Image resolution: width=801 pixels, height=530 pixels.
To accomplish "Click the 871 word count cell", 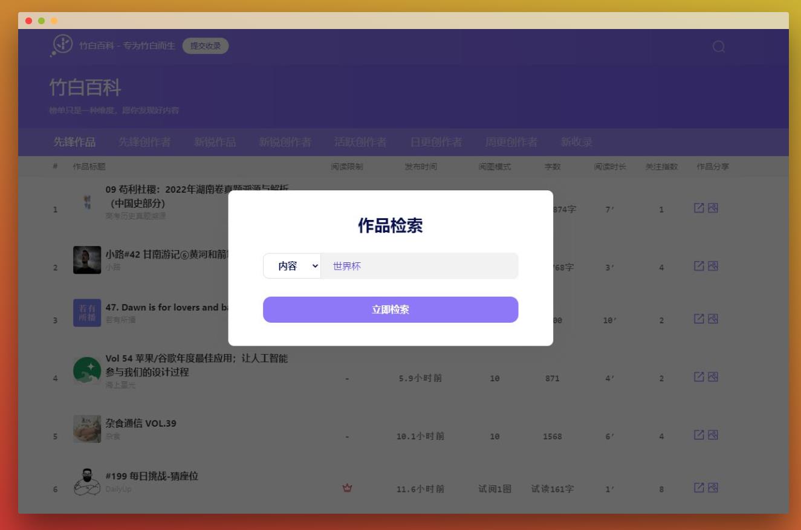I will (553, 378).
